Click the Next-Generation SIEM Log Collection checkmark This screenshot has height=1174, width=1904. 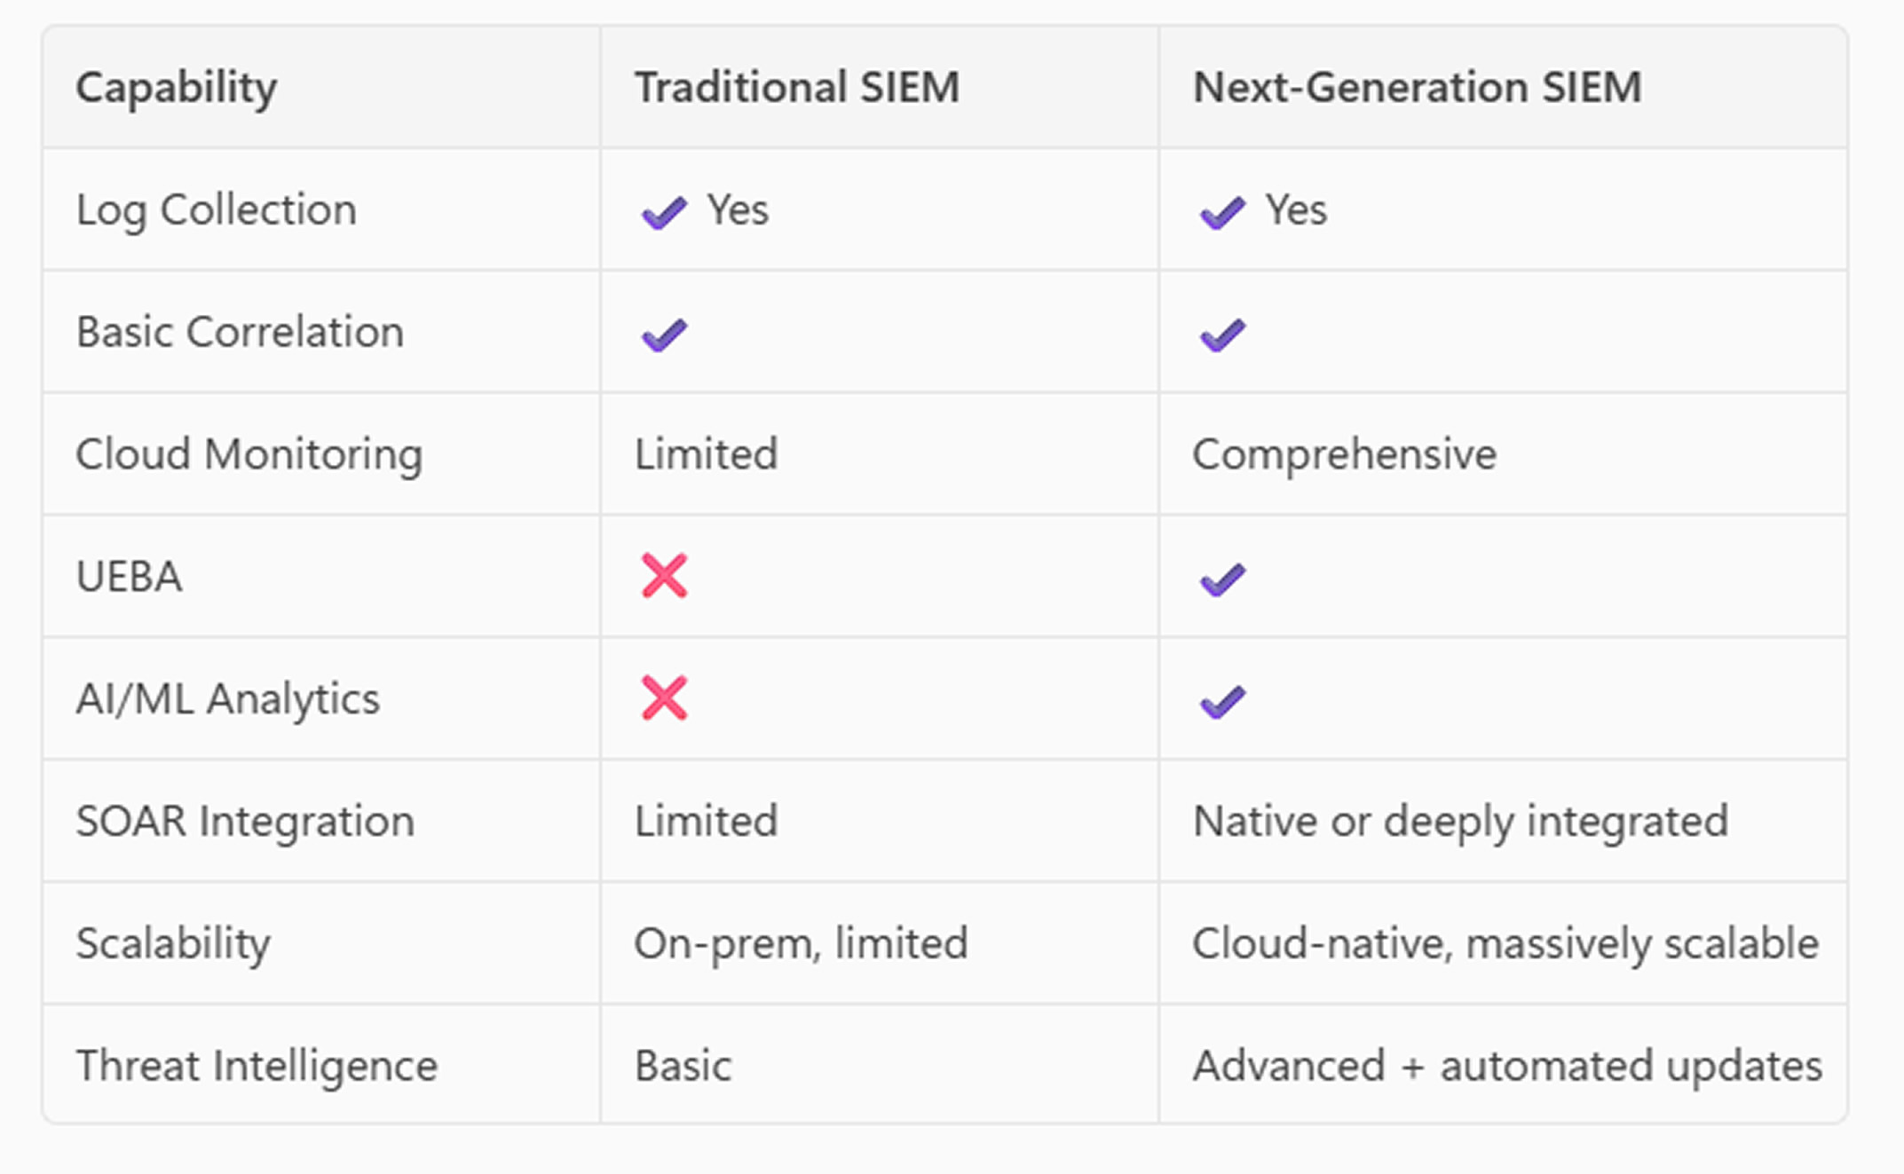[x=1222, y=212]
